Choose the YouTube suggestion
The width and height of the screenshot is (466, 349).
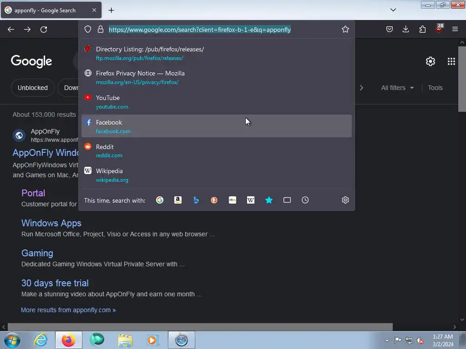point(216,102)
